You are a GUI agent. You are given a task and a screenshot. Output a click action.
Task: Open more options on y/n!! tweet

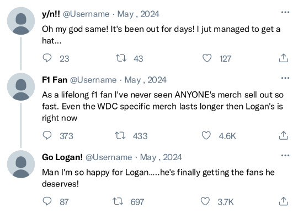(285, 12)
